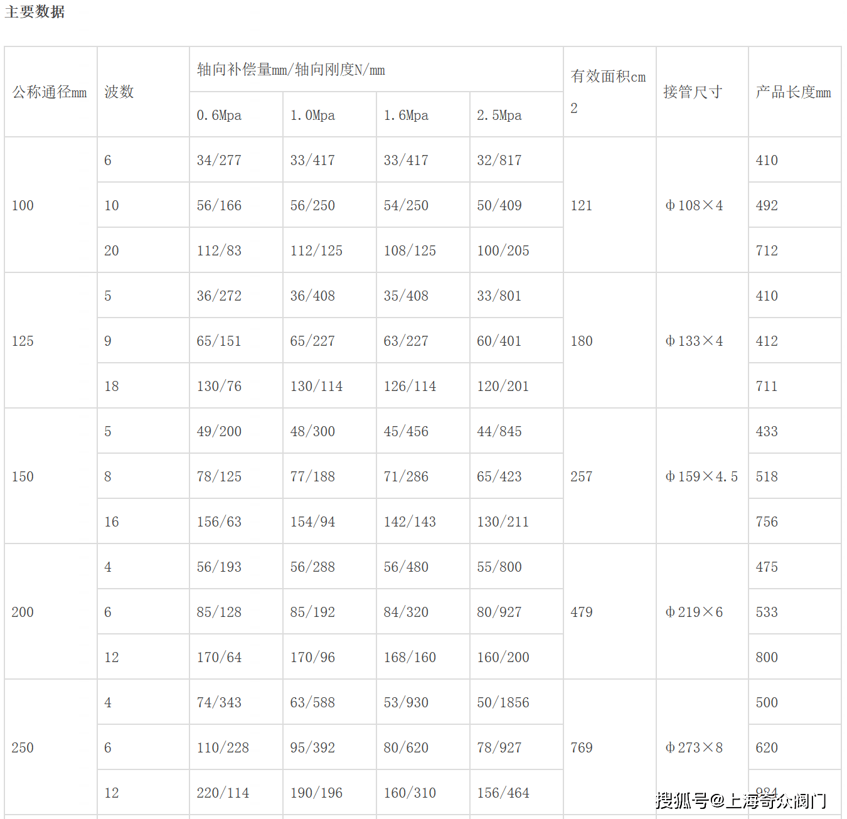Click the value '56/193'

(x=219, y=567)
